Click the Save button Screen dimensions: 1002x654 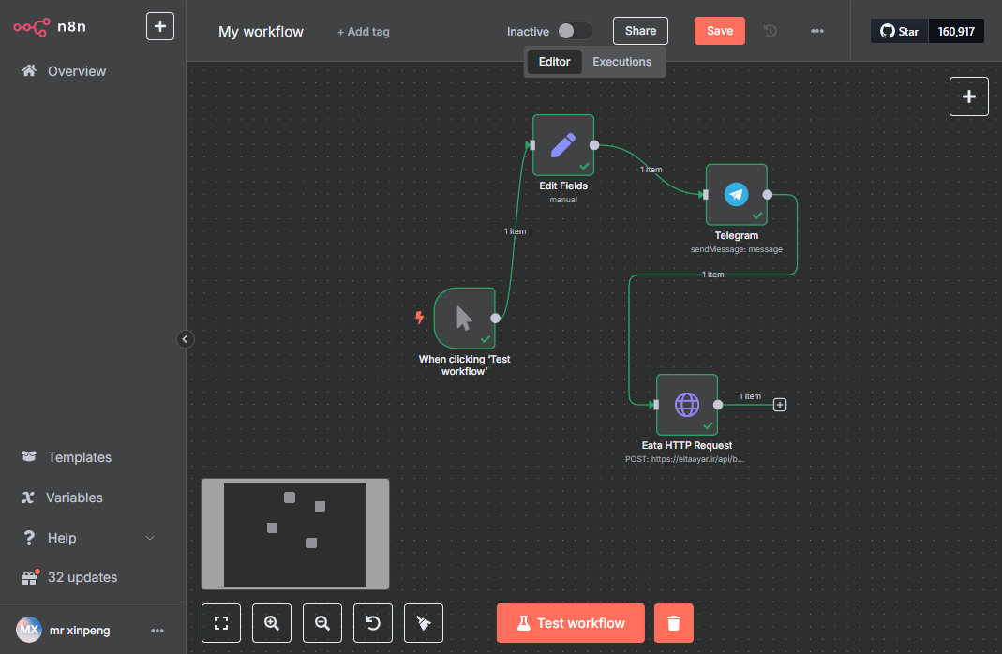click(720, 31)
